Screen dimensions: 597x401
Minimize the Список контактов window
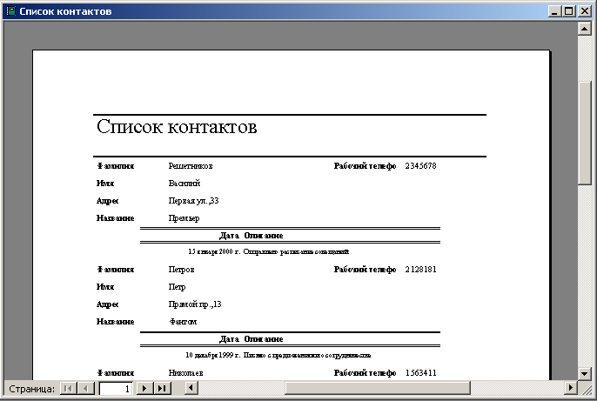pyautogui.click(x=554, y=11)
